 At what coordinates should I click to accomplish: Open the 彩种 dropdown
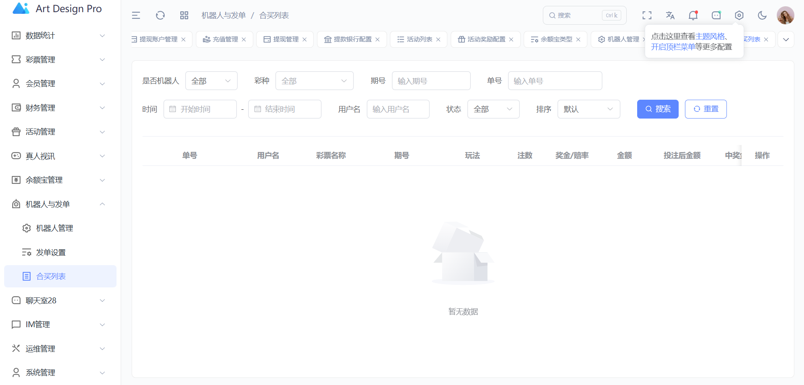coord(314,81)
